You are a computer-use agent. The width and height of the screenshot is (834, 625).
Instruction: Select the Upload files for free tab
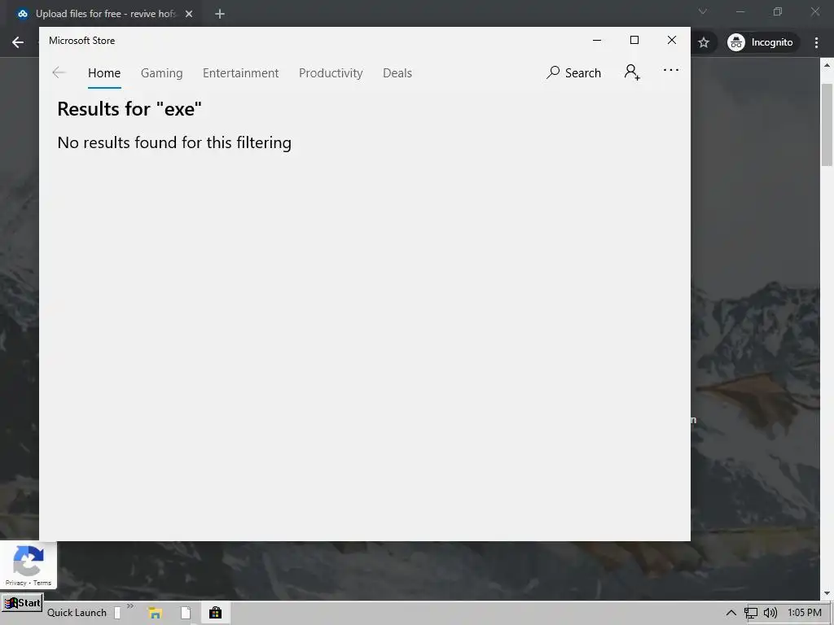point(105,14)
